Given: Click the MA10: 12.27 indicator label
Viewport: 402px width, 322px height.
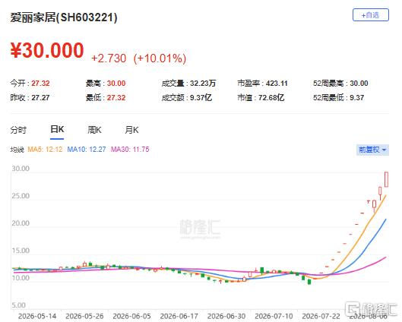Looking at the screenshot, I should click(x=87, y=150).
